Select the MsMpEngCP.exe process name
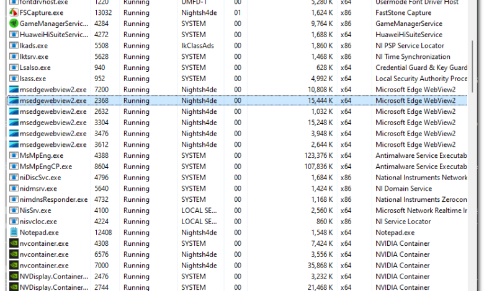The width and height of the screenshot is (484, 291). (46, 167)
